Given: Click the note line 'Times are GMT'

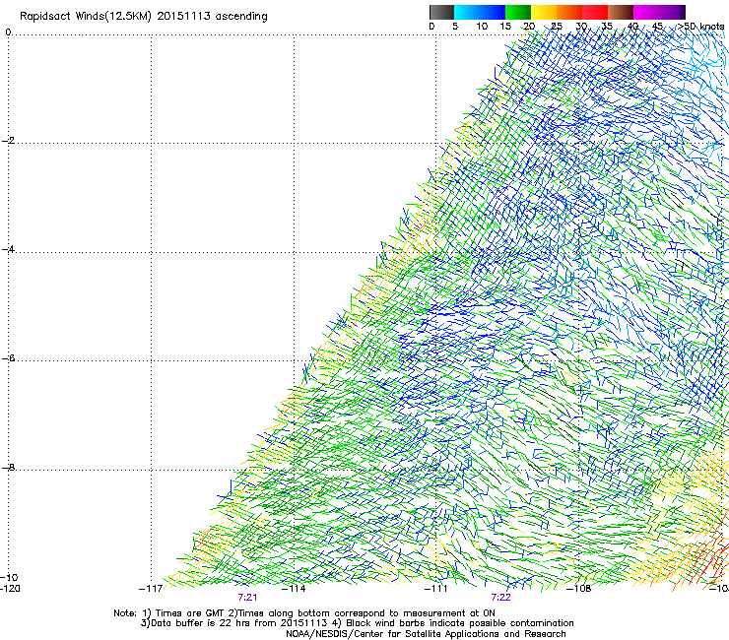Looking at the screenshot, I should point(190,613).
